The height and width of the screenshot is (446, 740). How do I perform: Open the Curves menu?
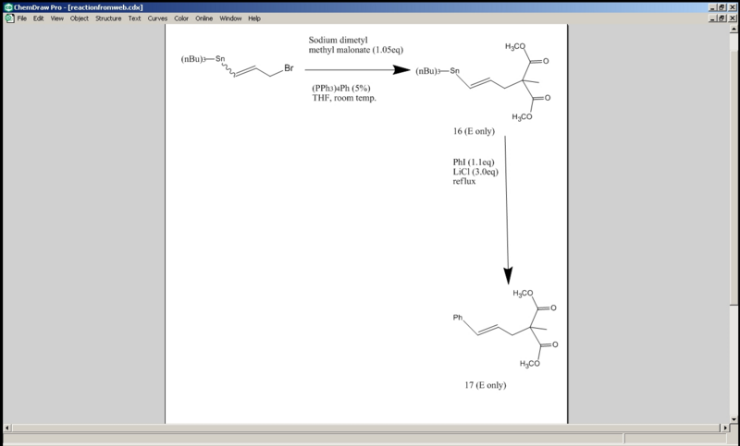(x=157, y=18)
